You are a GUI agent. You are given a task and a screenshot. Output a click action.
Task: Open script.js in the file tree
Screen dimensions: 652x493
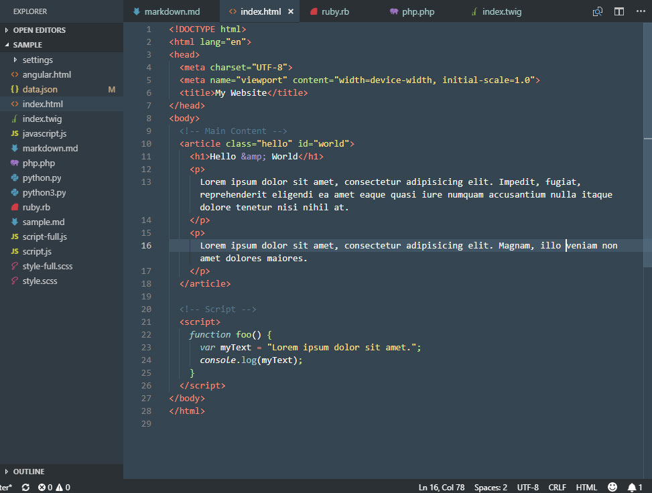(62, 251)
